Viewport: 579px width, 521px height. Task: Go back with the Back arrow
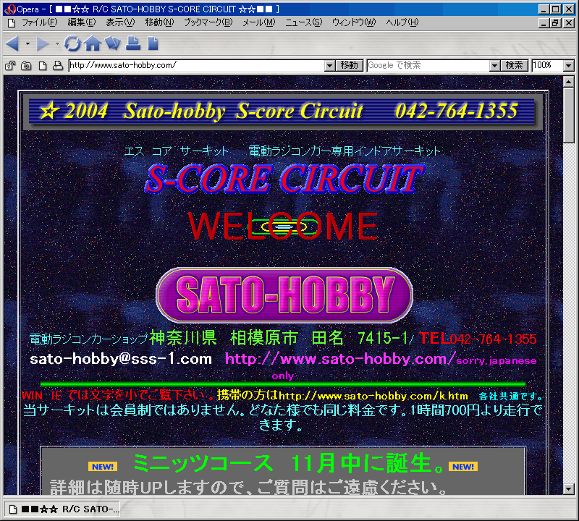coord(12,43)
